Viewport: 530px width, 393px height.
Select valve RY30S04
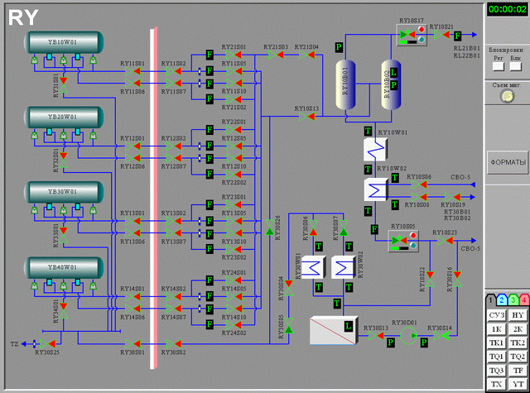(289, 288)
